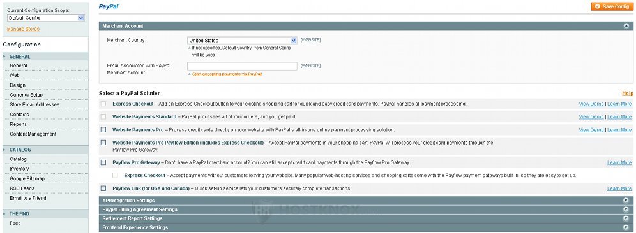View Demo for Website Payments Standard
The image size is (636, 233).
click(x=591, y=117)
